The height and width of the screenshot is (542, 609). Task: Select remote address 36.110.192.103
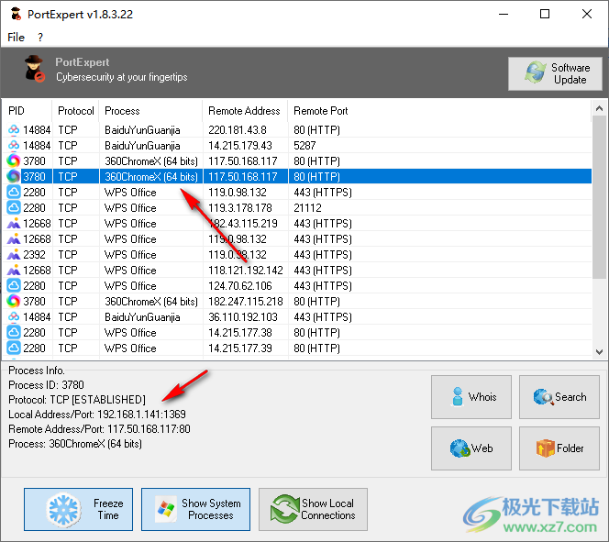(x=243, y=316)
